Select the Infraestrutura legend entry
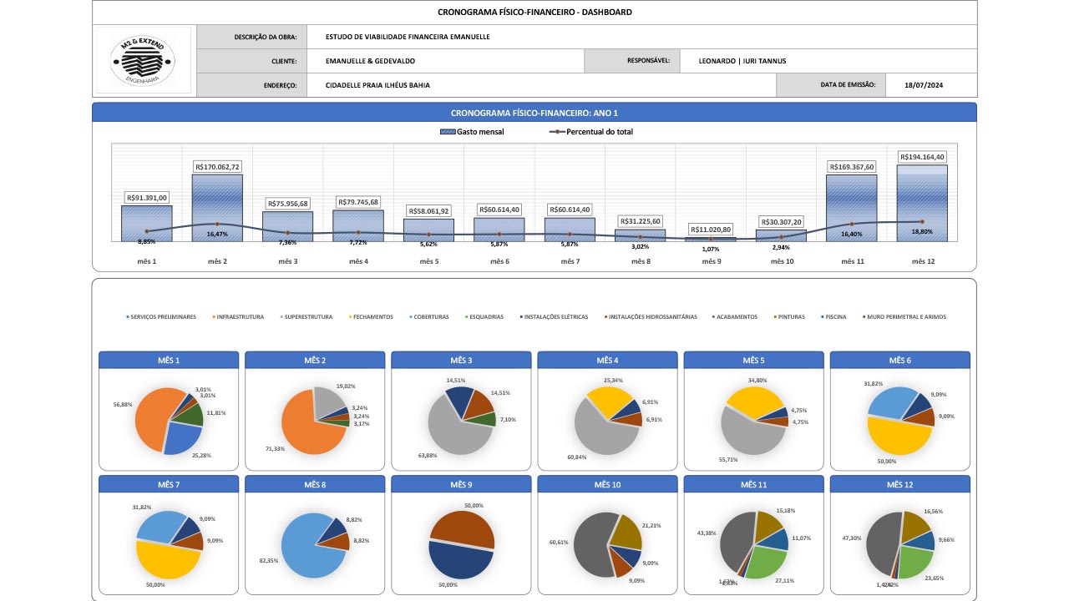 coord(241,317)
